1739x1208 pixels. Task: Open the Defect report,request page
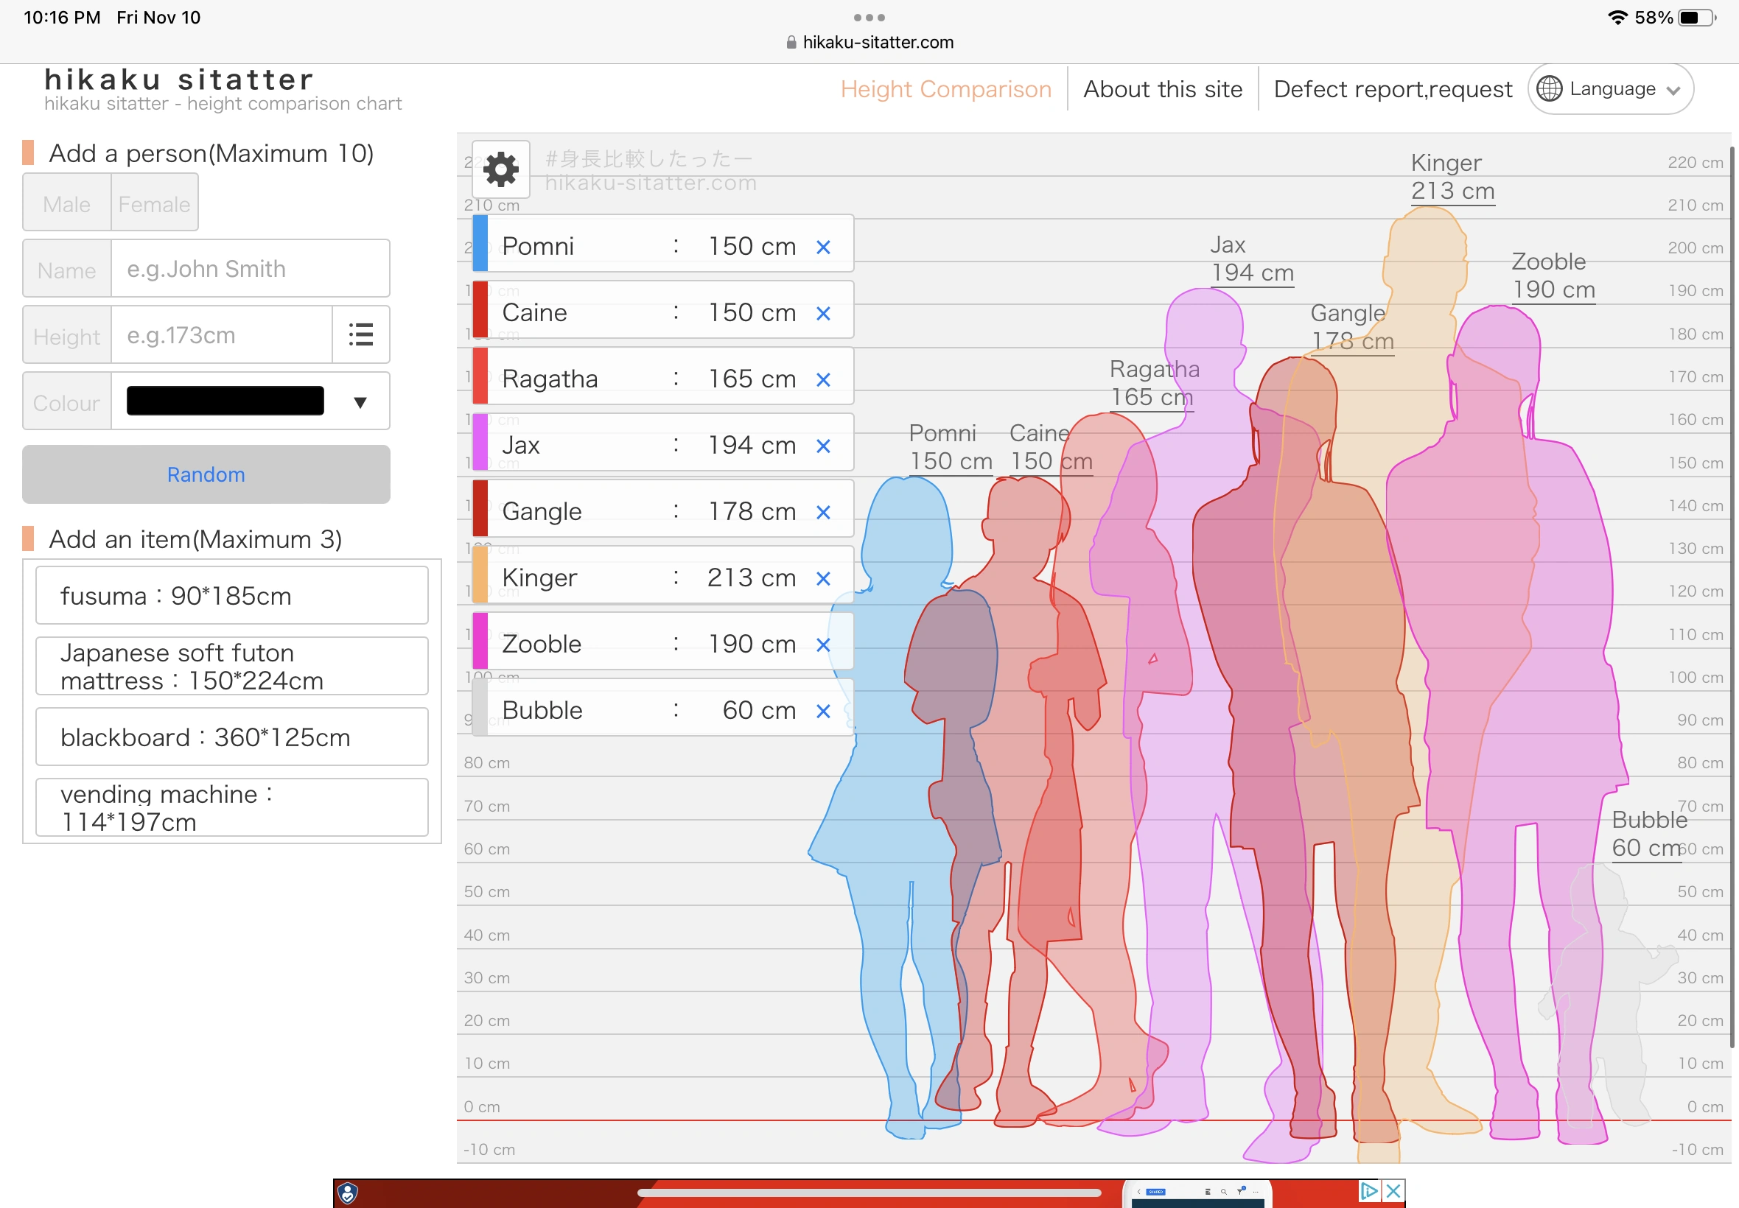click(1392, 88)
